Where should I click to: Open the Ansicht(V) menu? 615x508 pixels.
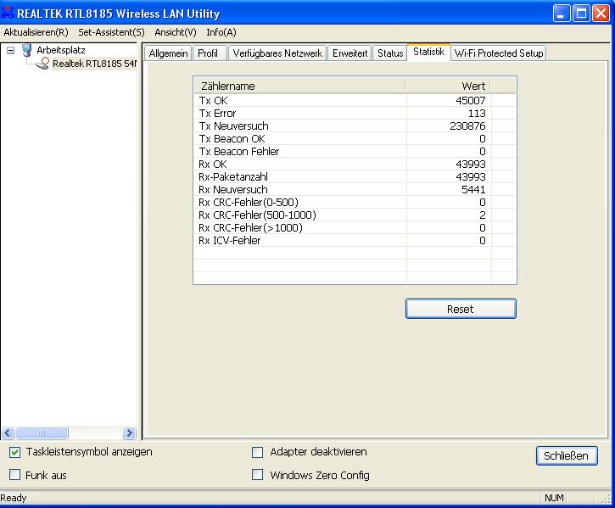[x=175, y=32]
